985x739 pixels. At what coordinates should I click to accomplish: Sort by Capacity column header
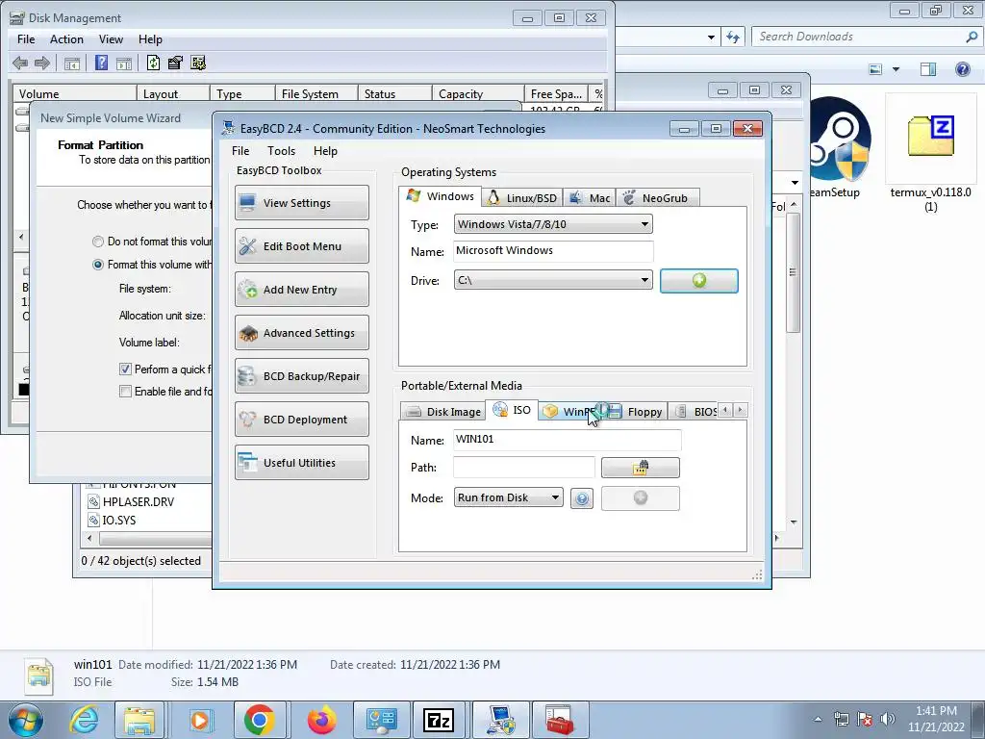(x=477, y=93)
